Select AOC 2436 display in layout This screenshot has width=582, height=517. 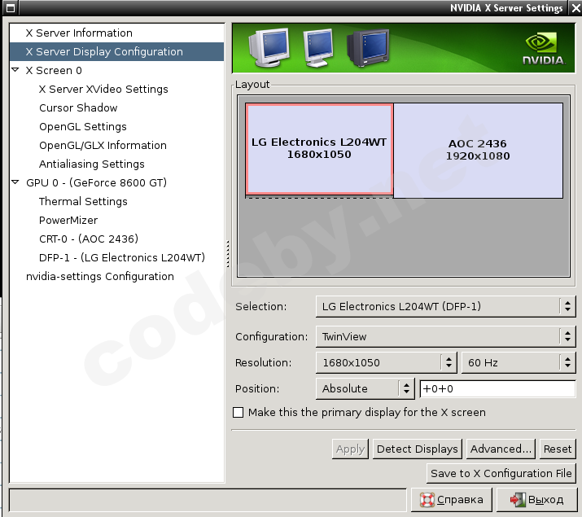click(478, 151)
